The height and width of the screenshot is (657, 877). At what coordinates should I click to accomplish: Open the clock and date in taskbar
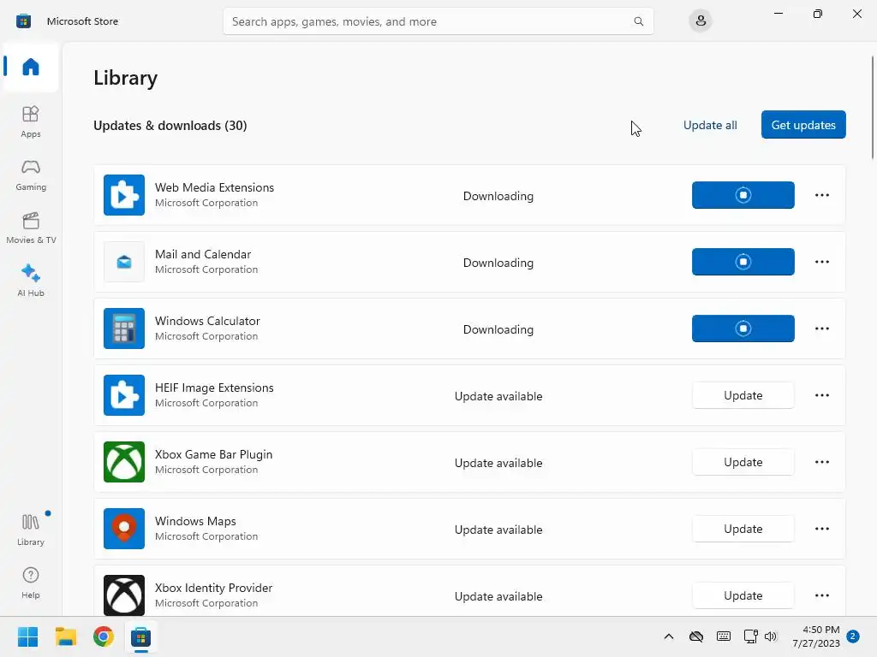[816, 636]
